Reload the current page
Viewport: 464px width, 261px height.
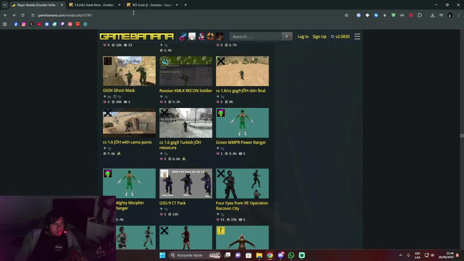tap(22, 15)
